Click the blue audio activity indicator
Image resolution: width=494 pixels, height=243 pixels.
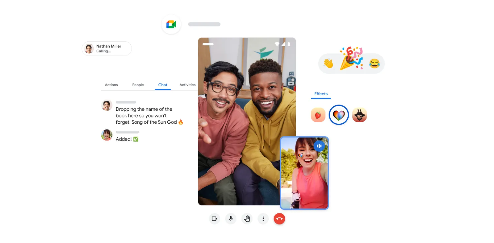[319, 146]
